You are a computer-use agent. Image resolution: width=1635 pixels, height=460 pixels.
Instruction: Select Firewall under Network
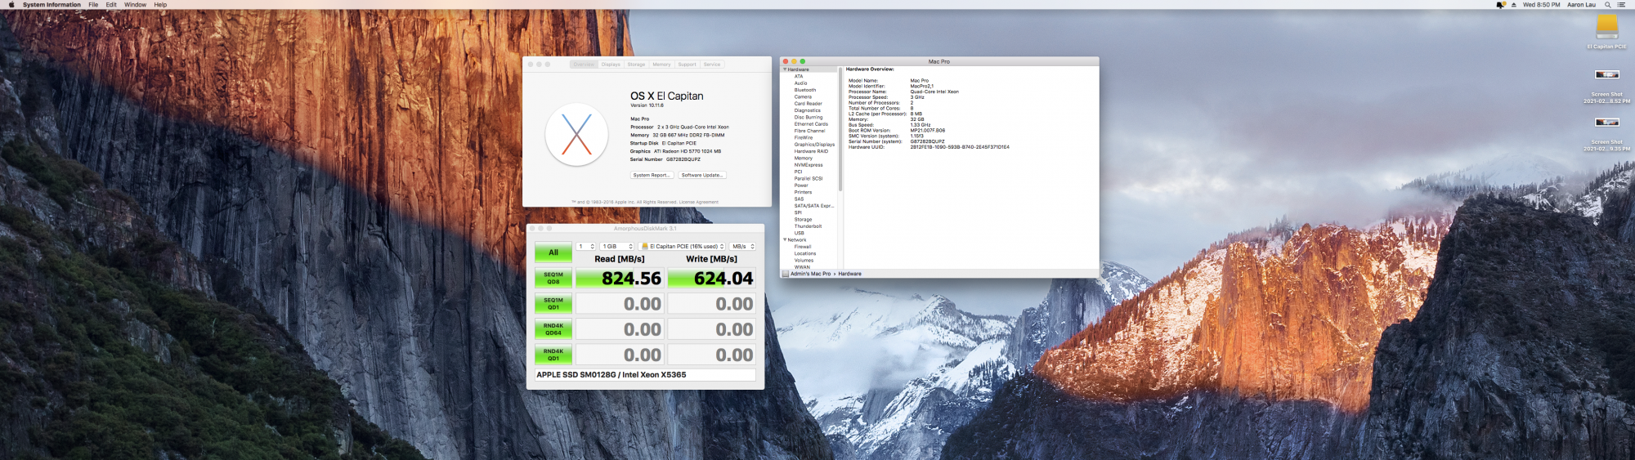click(x=803, y=247)
